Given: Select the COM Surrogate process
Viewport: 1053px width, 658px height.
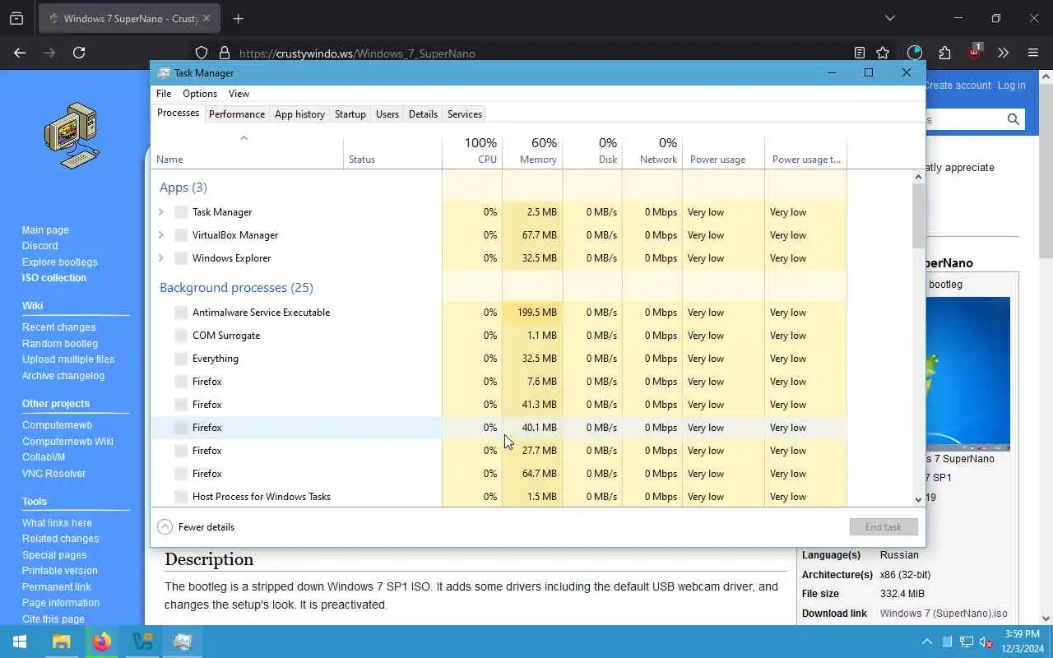Looking at the screenshot, I should [x=499, y=336].
